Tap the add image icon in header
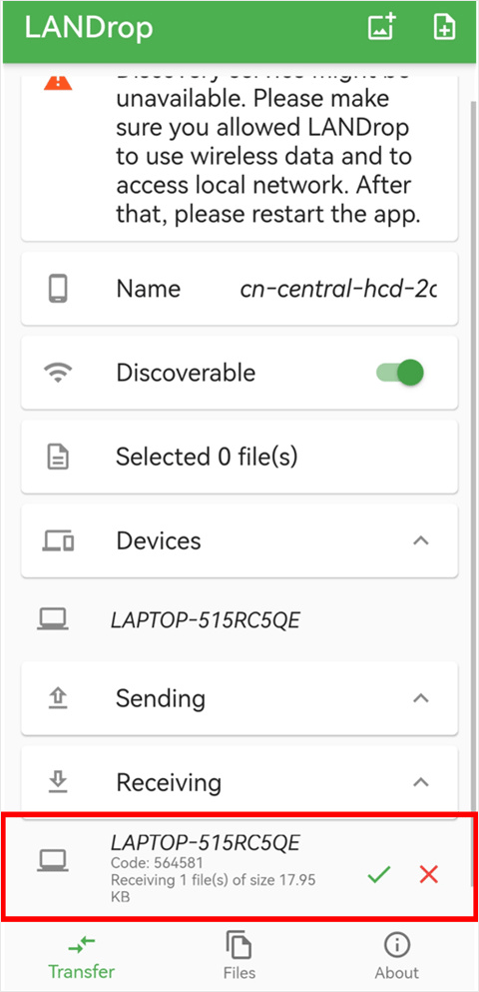The image size is (479, 992). [x=381, y=28]
